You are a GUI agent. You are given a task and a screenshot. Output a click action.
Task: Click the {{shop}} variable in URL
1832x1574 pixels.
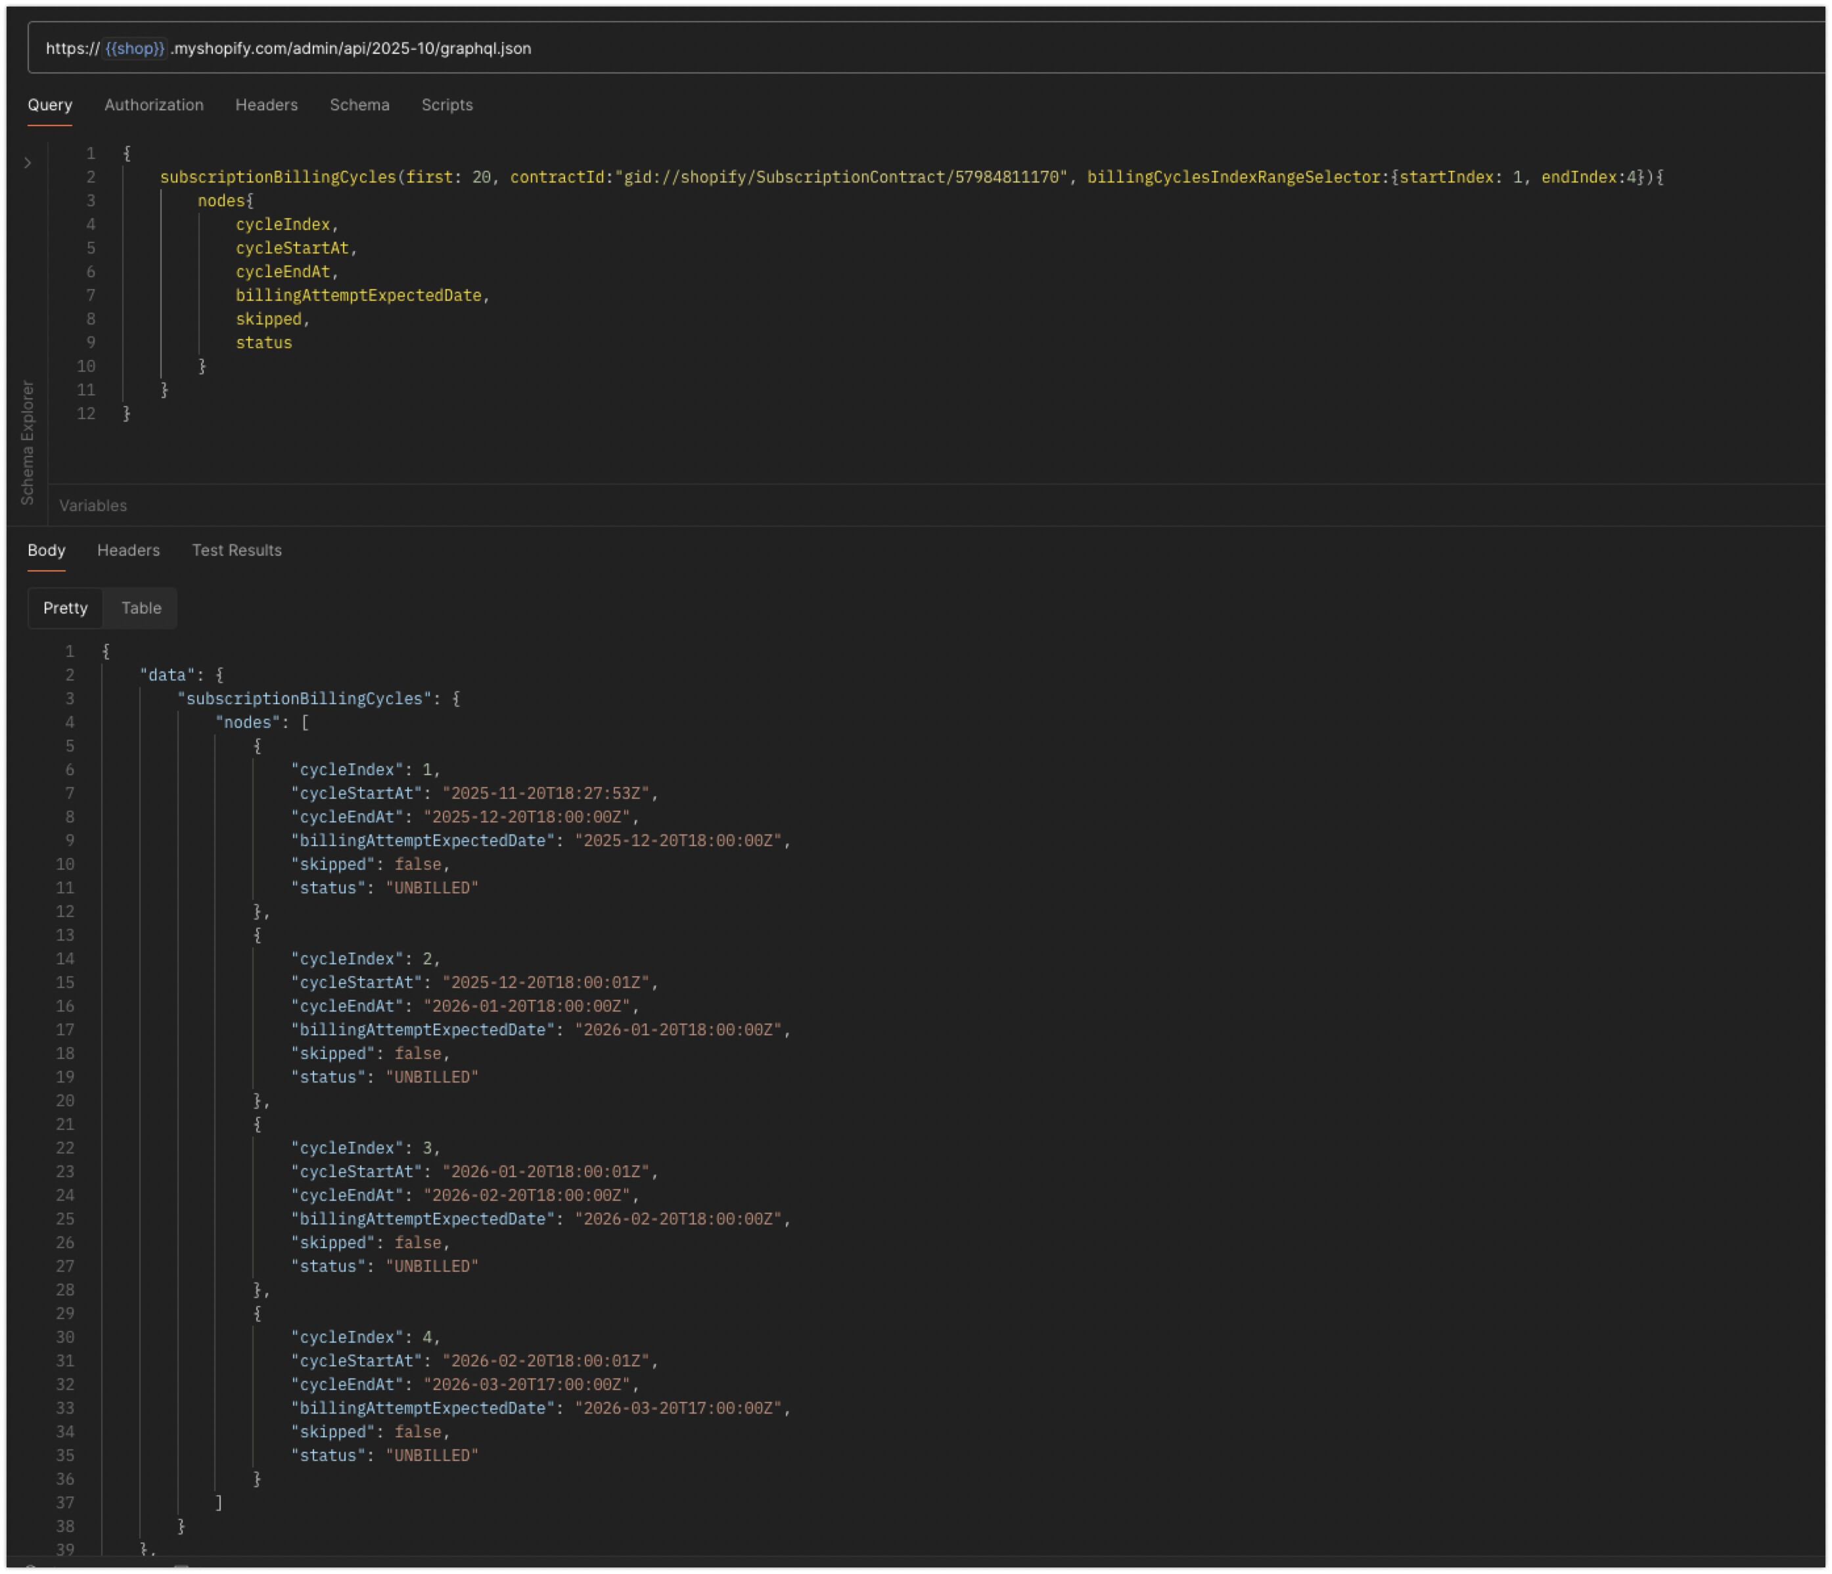click(x=135, y=48)
